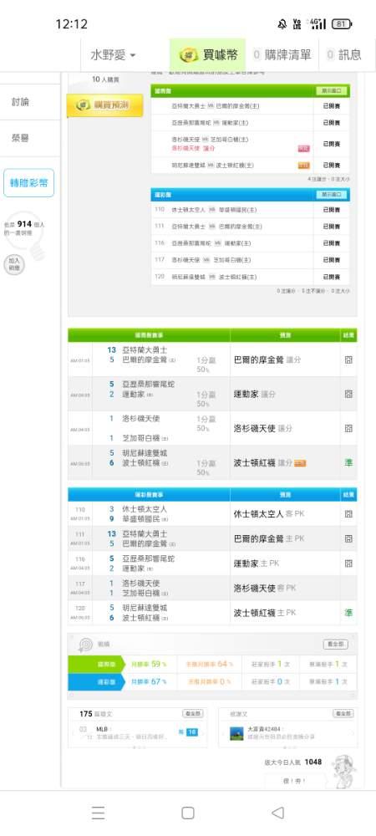Click 已開賽 for 亞特蘭大勇士 in green list
The height and width of the screenshot is (836, 376).
pyautogui.click(x=331, y=107)
